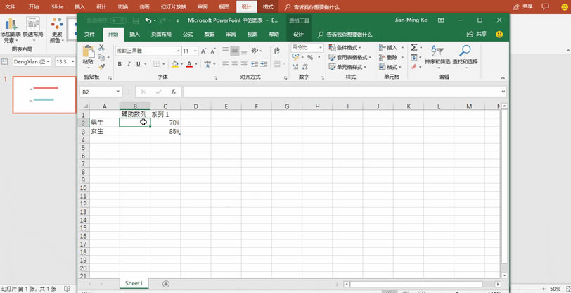Click the 共享 (Share) button in Excel

477,34
